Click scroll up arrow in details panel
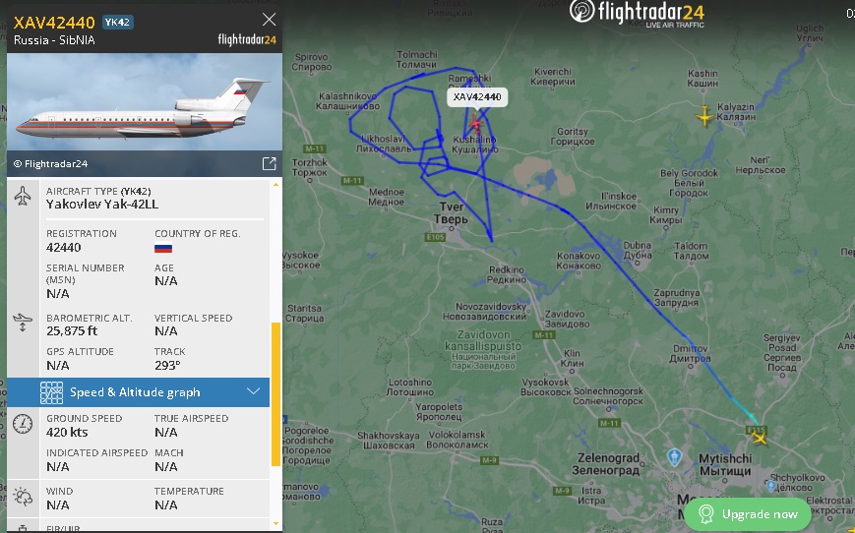The height and width of the screenshot is (533, 855). pos(275,185)
